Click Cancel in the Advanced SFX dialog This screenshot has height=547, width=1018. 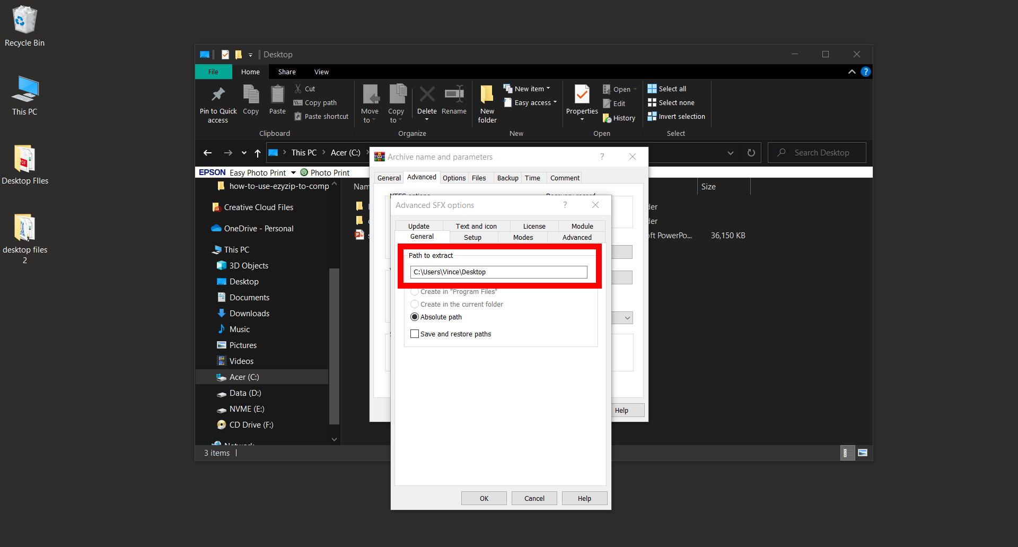coord(534,498)
